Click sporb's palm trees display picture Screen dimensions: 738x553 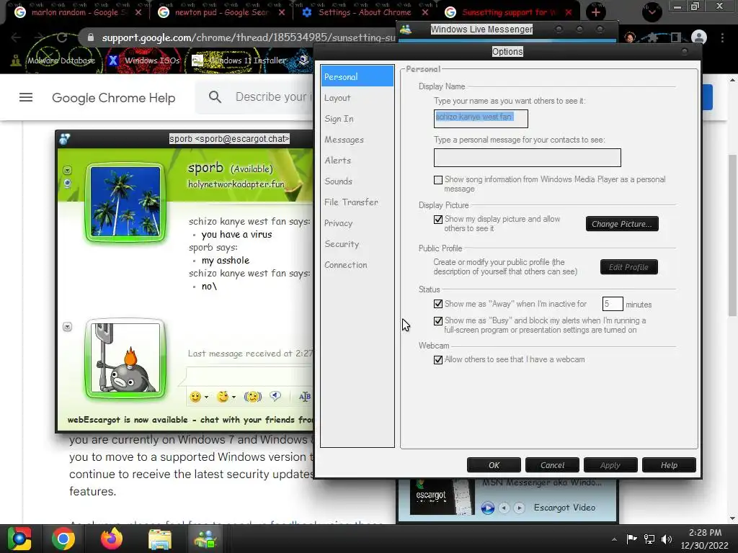(125, 202)
